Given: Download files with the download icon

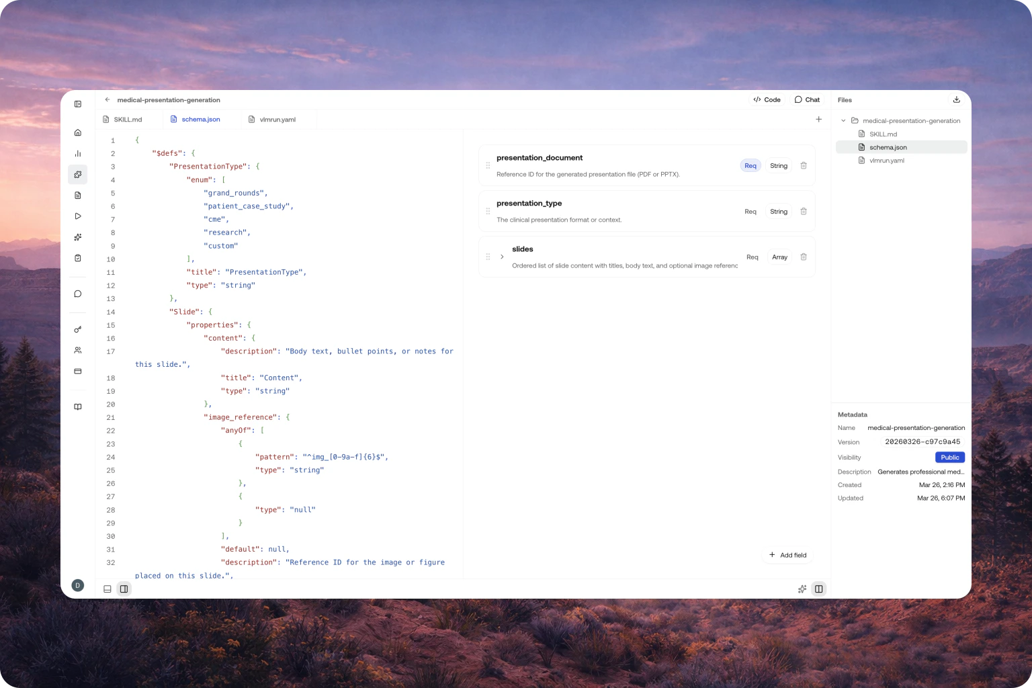Looking at the screenshot, I should click(x=957, y=99).
